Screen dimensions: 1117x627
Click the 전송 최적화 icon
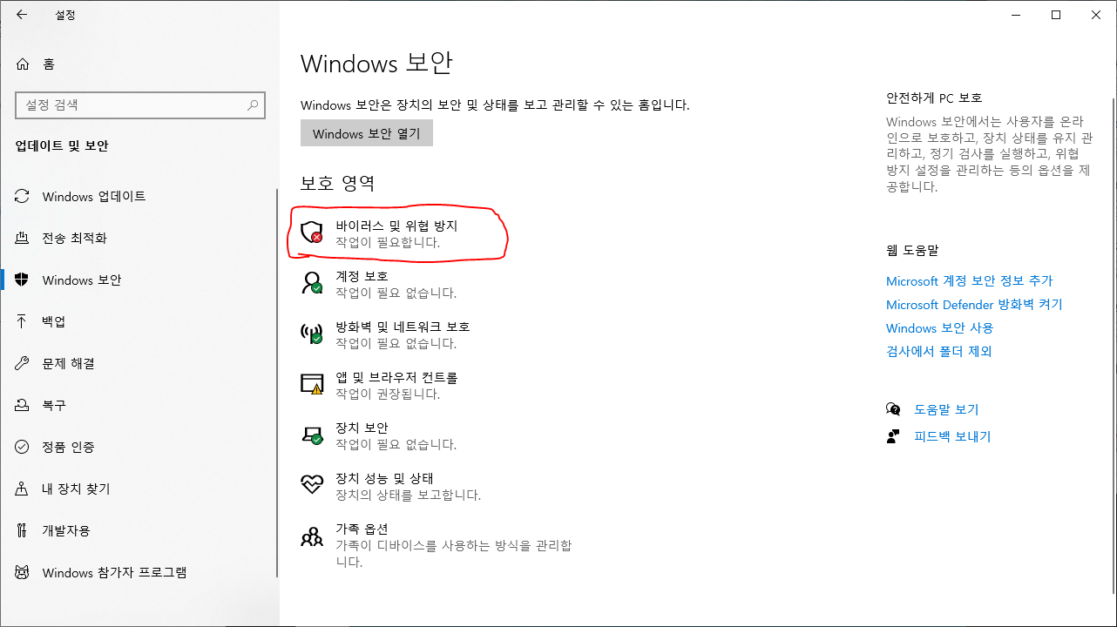[23, 239]
